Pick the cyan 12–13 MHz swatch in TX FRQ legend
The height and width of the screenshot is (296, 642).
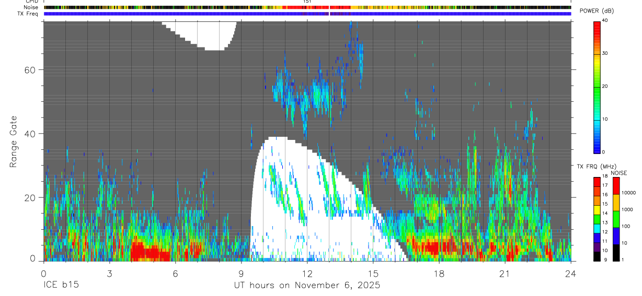coord(597,228)
